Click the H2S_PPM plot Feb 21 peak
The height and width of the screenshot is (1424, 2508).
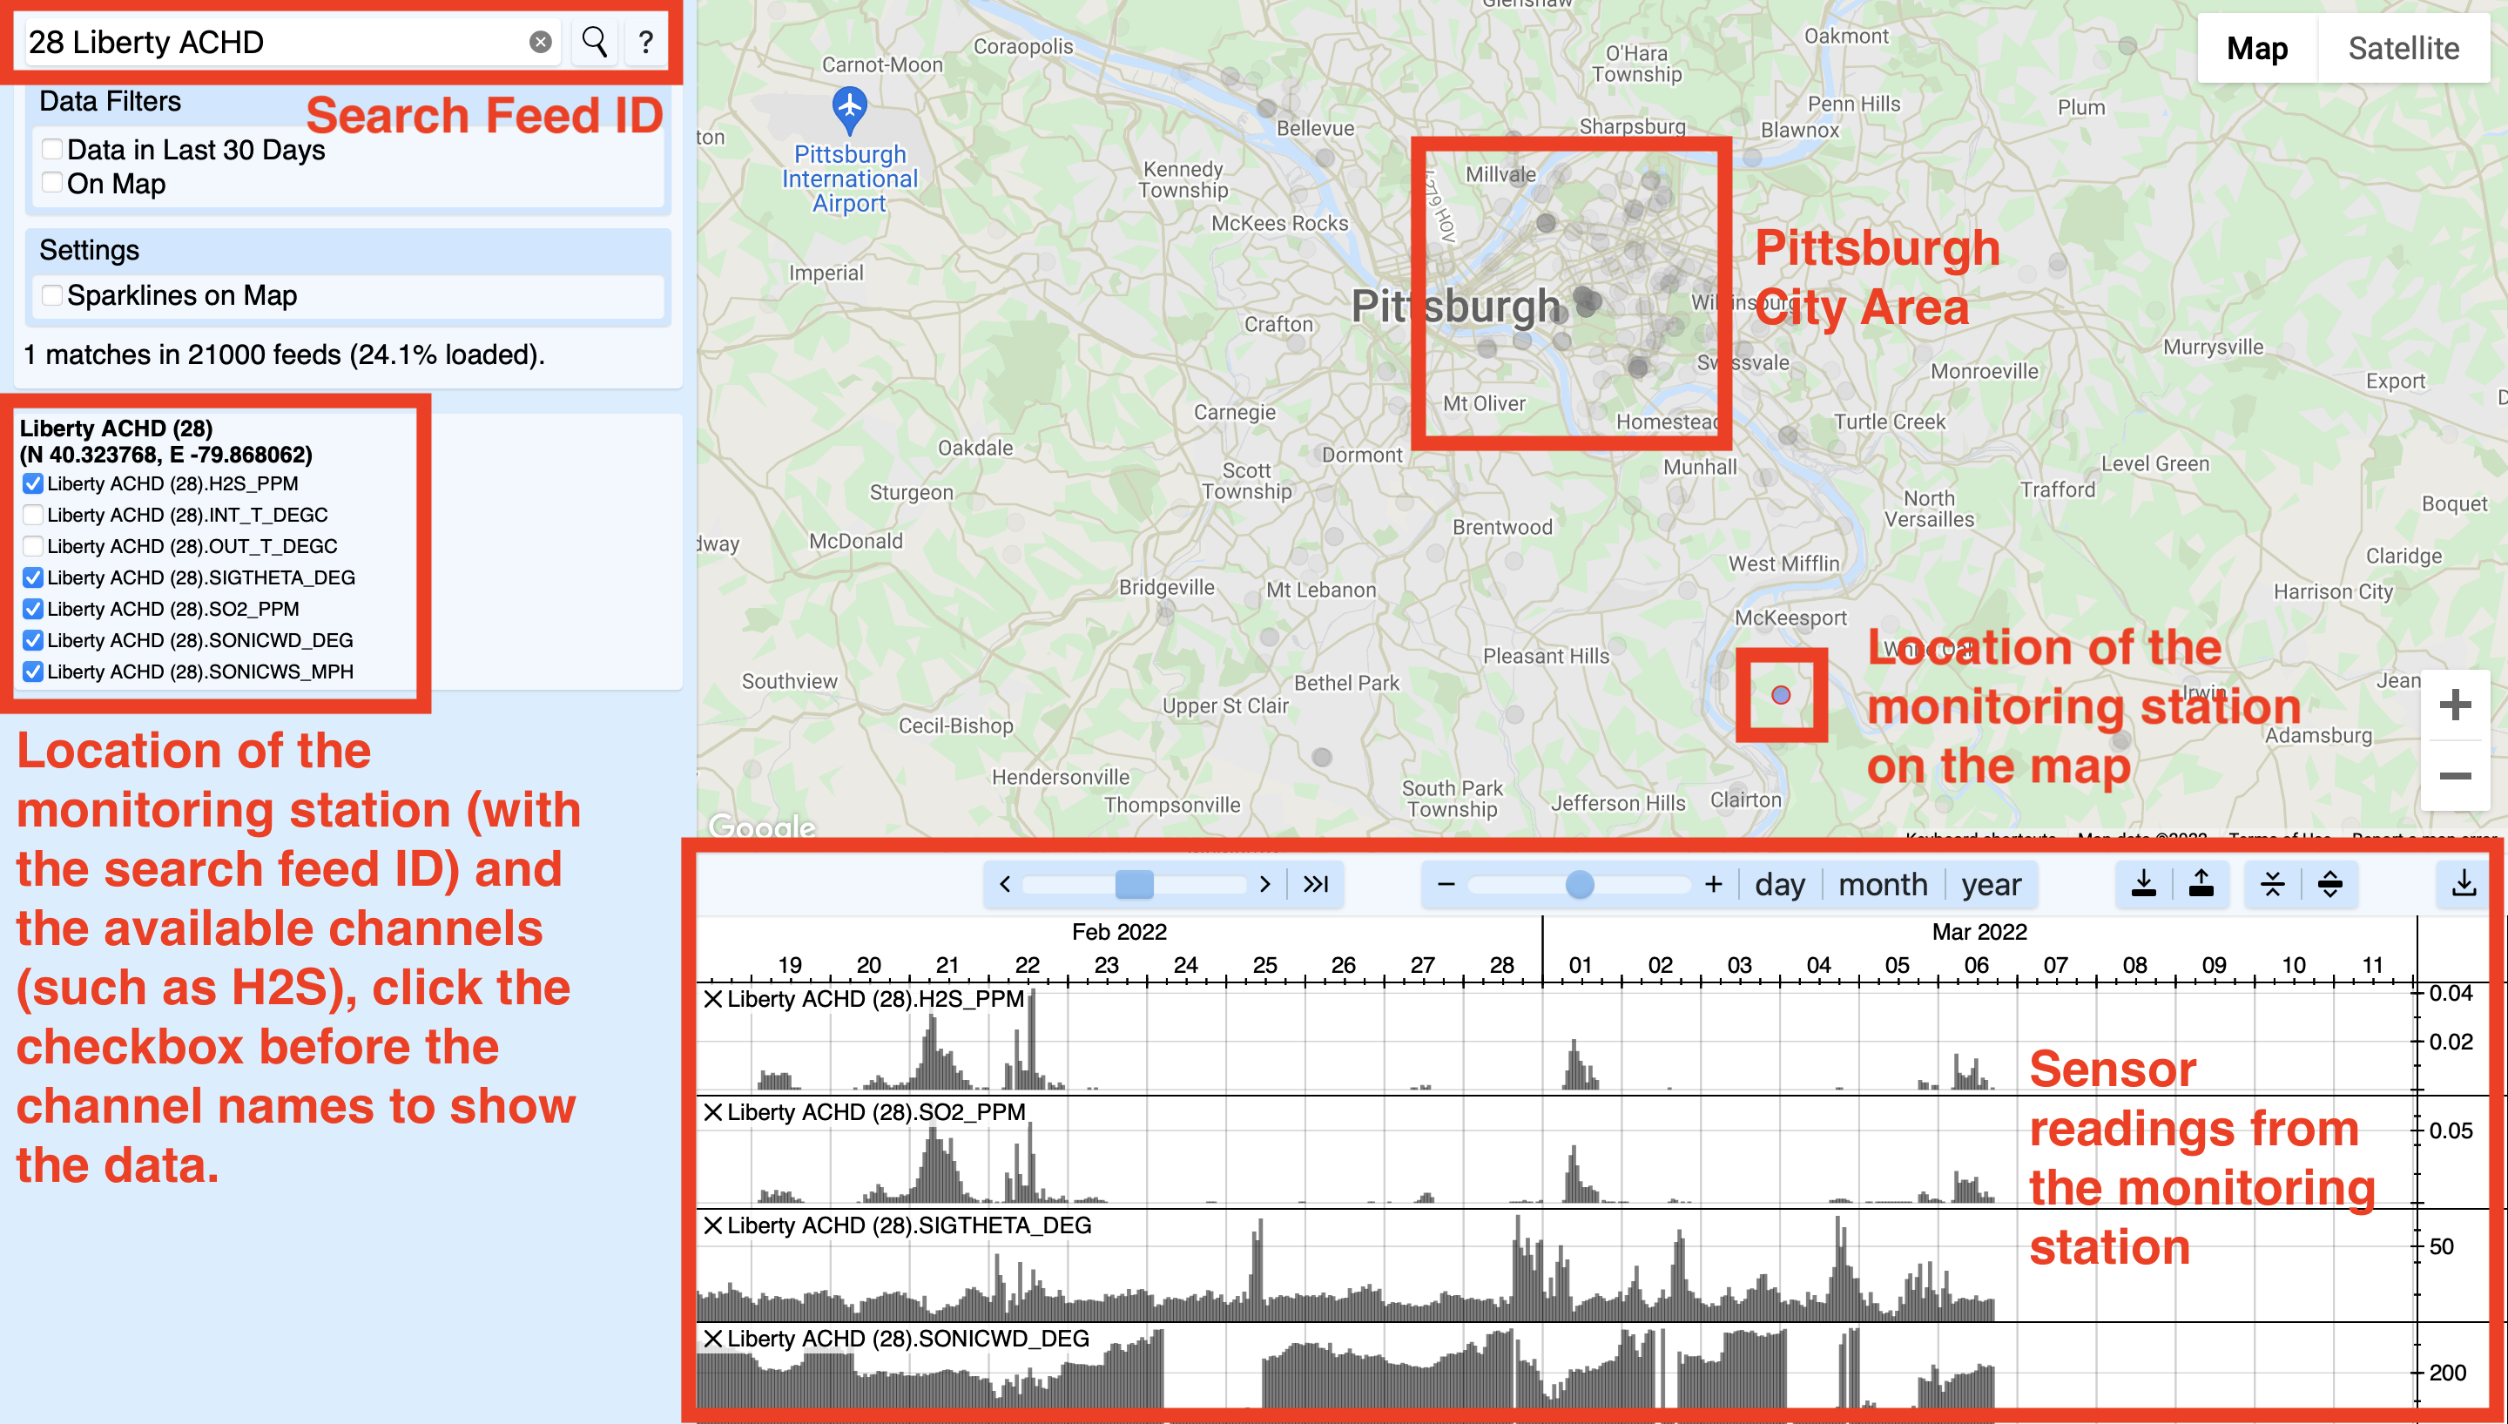932,1051
